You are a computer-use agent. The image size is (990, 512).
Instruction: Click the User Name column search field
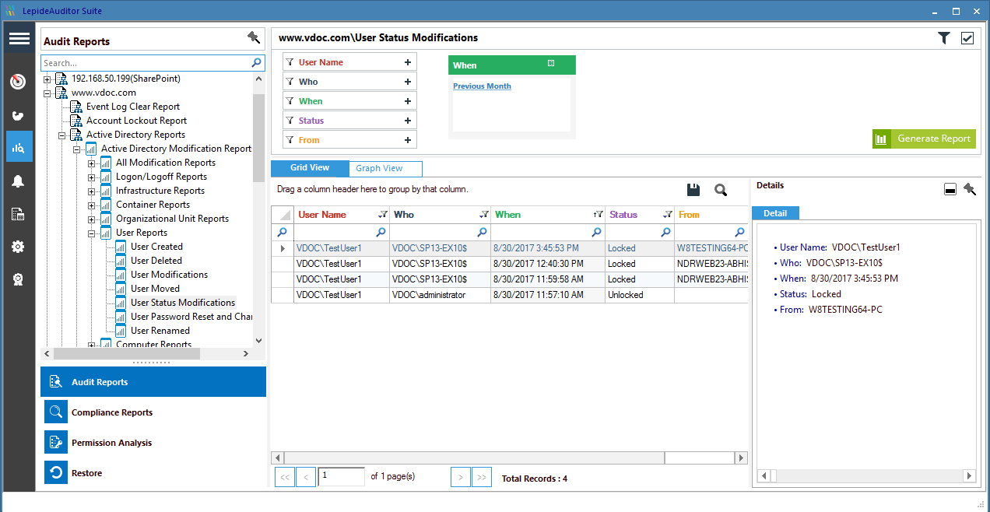click(341, 232)
